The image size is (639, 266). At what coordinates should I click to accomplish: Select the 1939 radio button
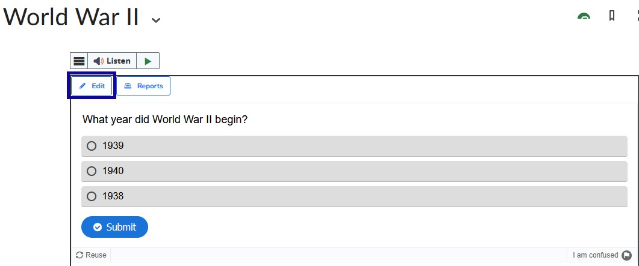(92, 146)
